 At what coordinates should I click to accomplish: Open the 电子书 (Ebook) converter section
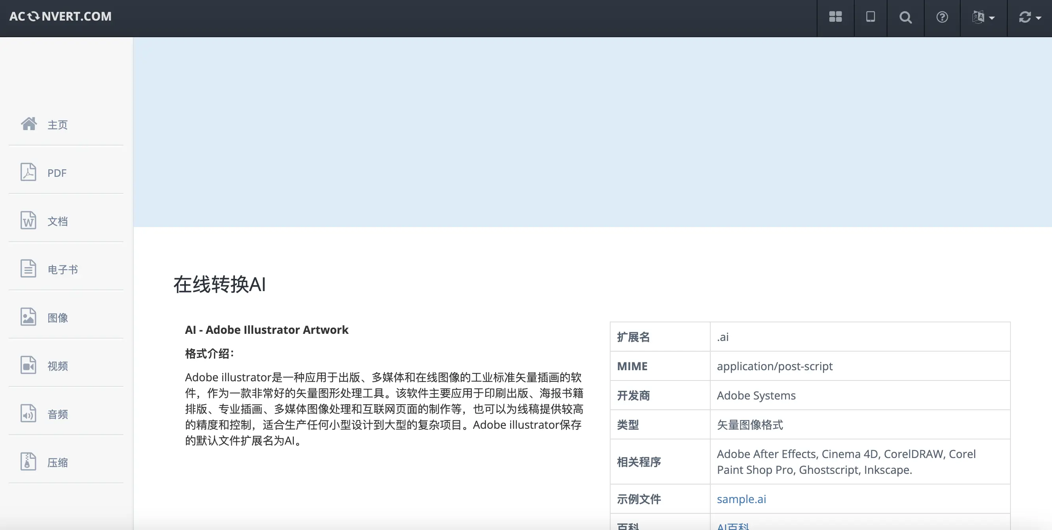point(62,269)
